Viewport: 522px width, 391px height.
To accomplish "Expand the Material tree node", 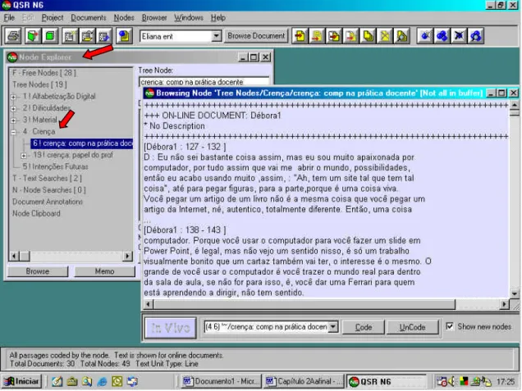I will [x=13, y=120].
